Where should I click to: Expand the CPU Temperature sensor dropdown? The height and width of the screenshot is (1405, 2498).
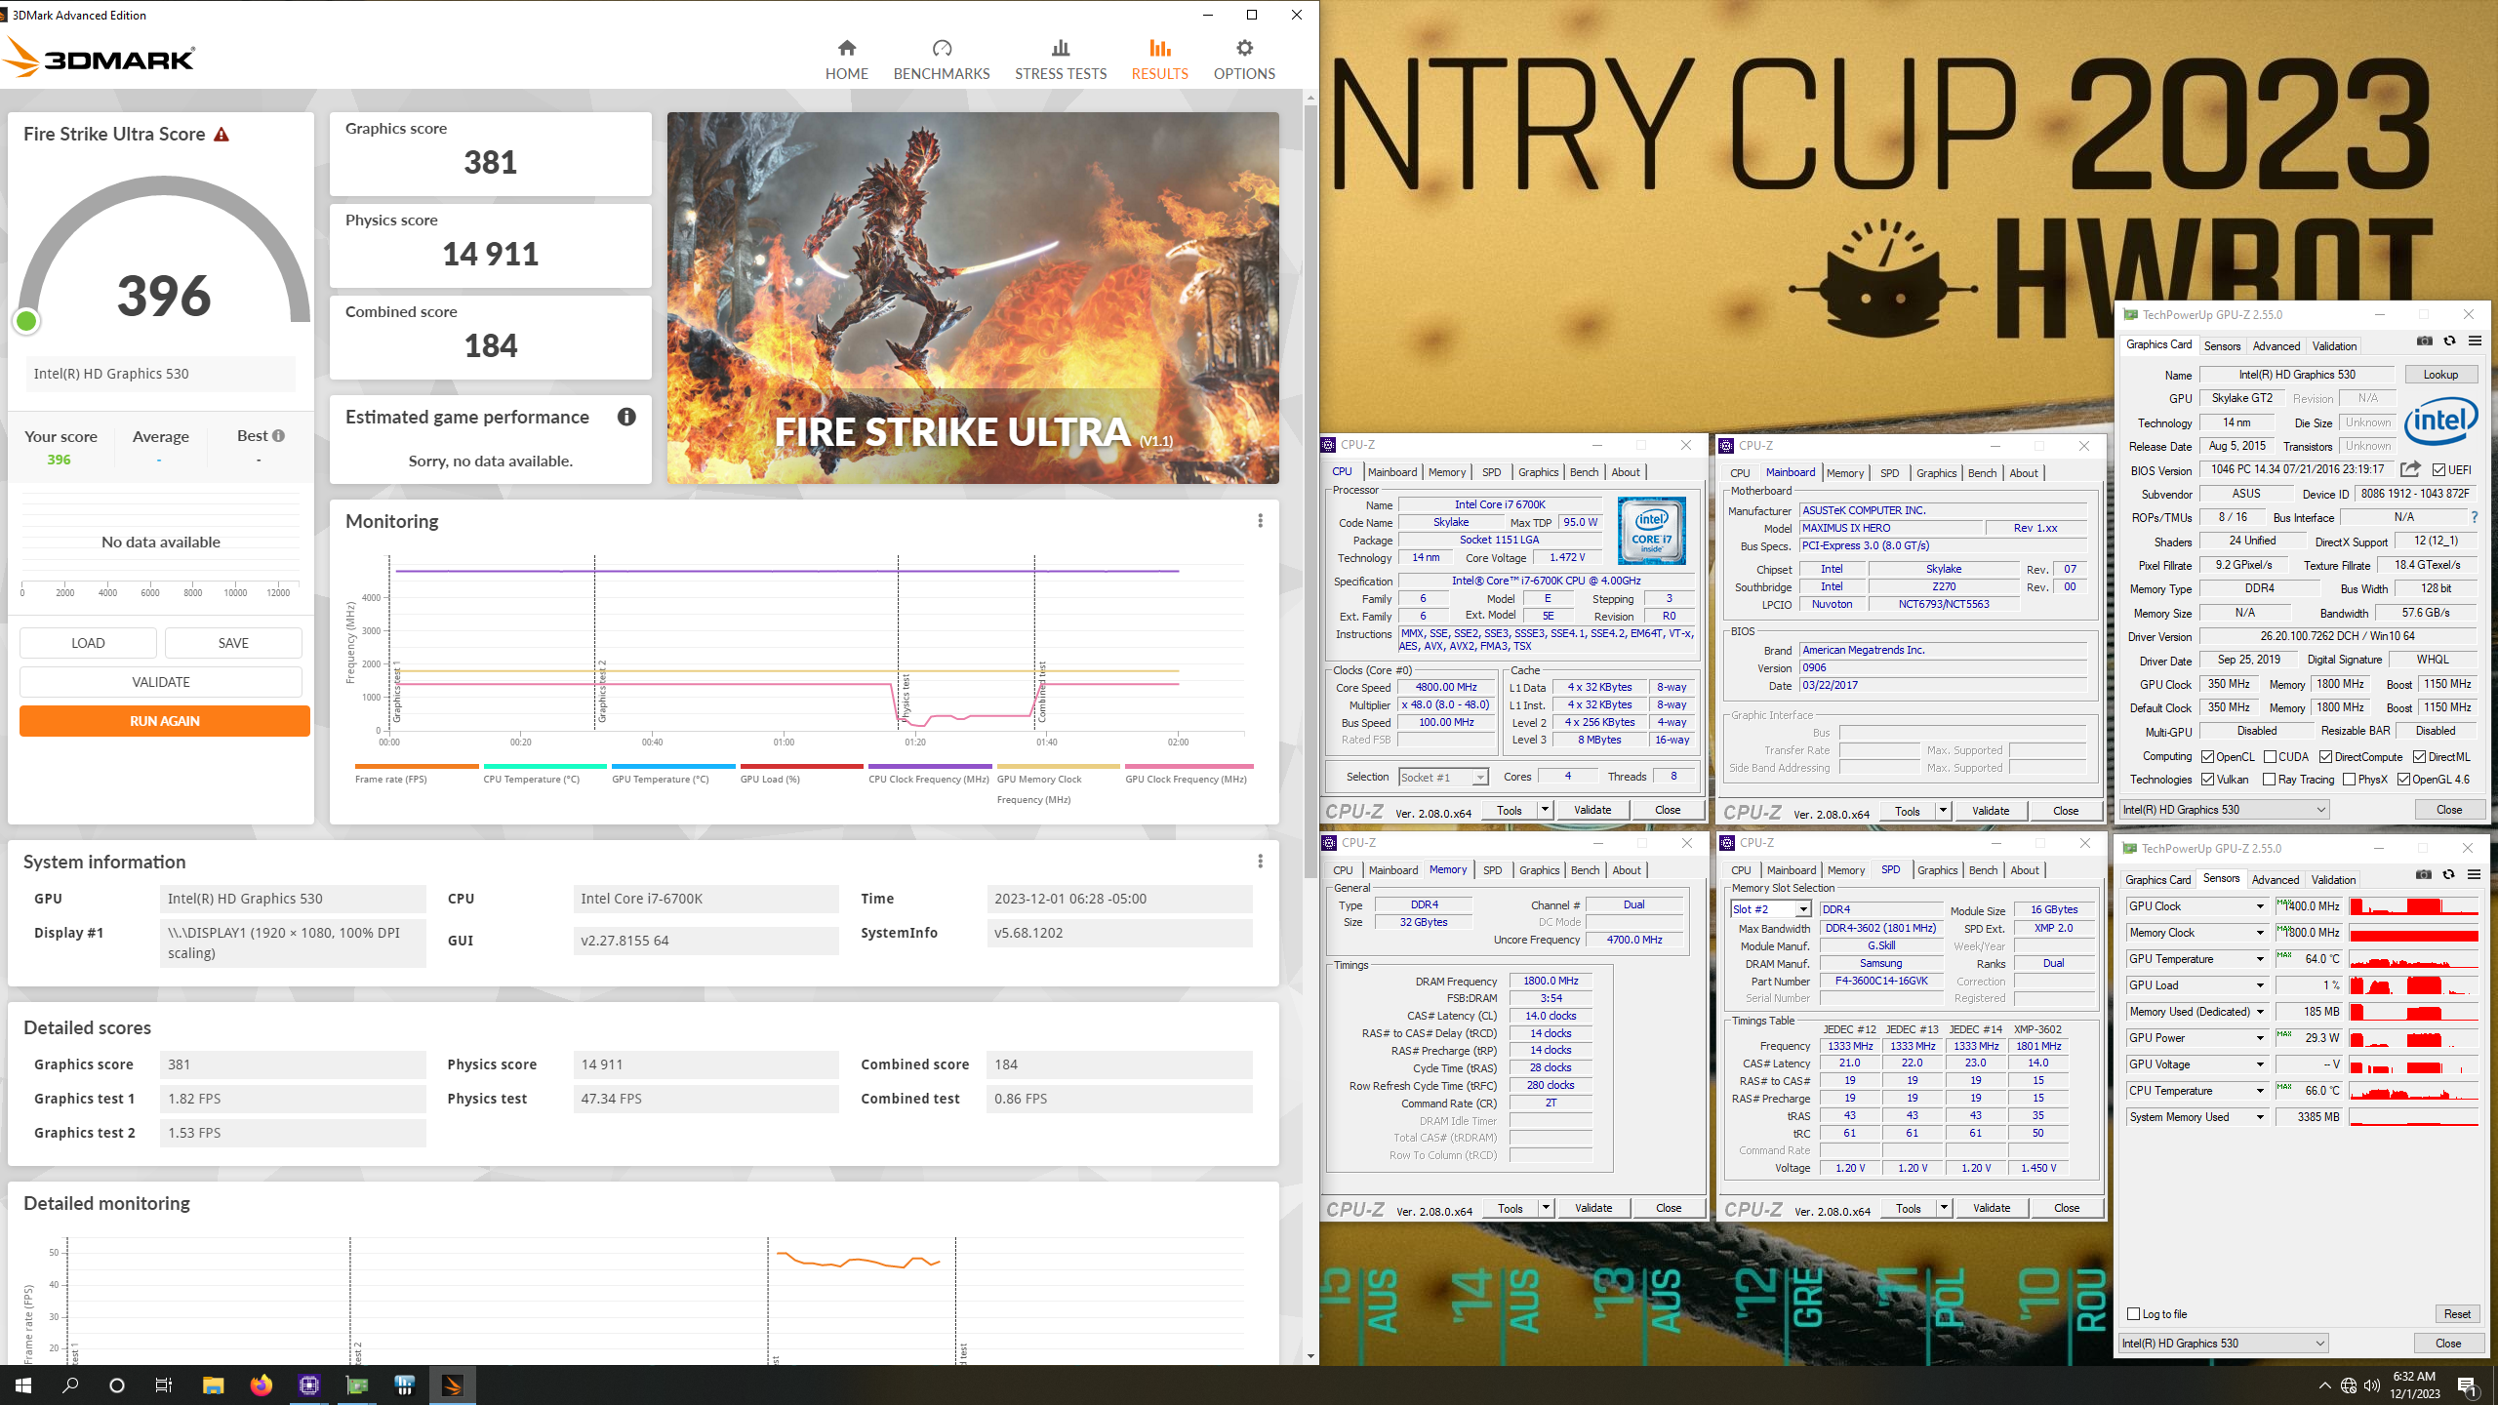point(2260,1091)
